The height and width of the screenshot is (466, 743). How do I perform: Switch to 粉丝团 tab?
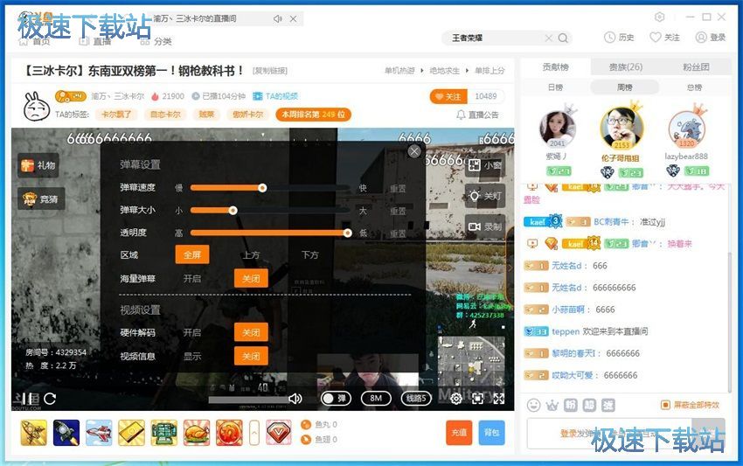point(696,67)
